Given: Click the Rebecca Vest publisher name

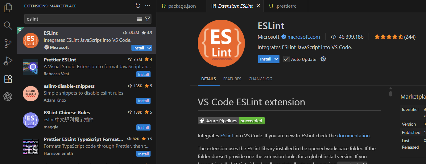Looking at the screenshot, I should coord(56,74).
